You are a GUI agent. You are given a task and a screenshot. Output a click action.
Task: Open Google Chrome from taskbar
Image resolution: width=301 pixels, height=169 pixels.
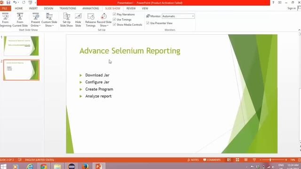click(x=44, y=166)
